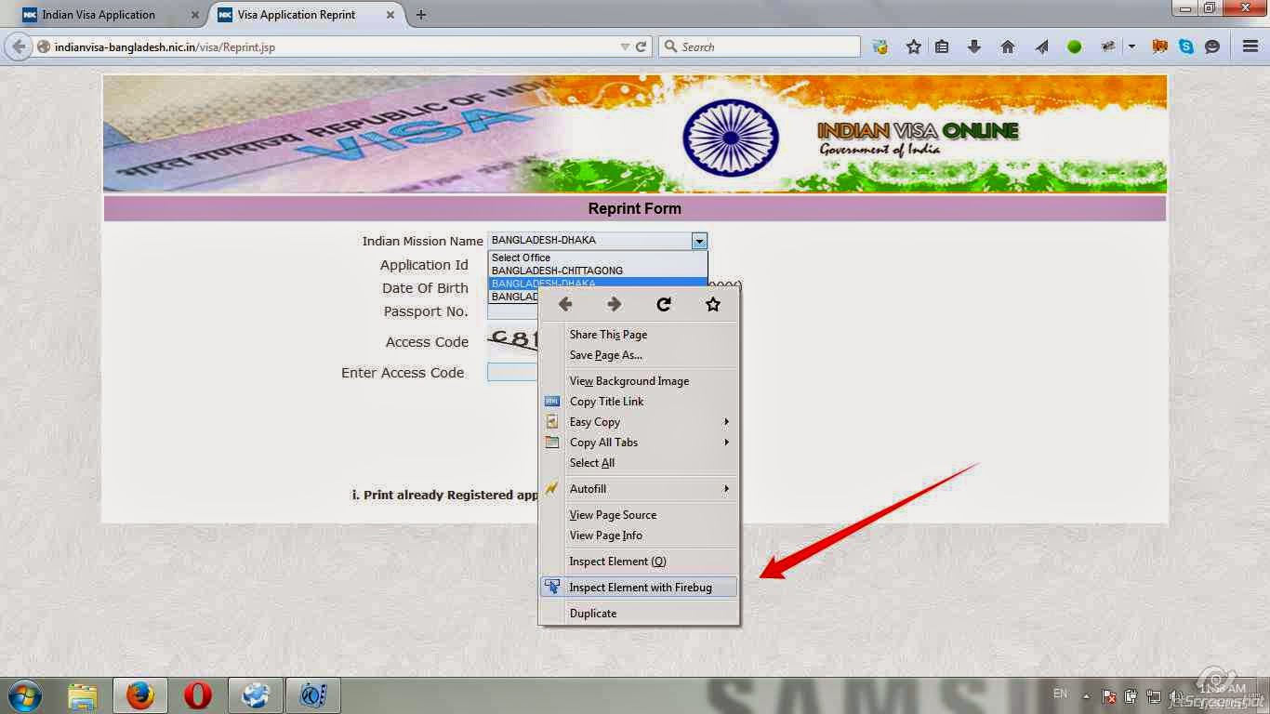Click the green circle toolbar icon
Viewport: 1270px width, 714px height.
click(x=1075, y=46)
